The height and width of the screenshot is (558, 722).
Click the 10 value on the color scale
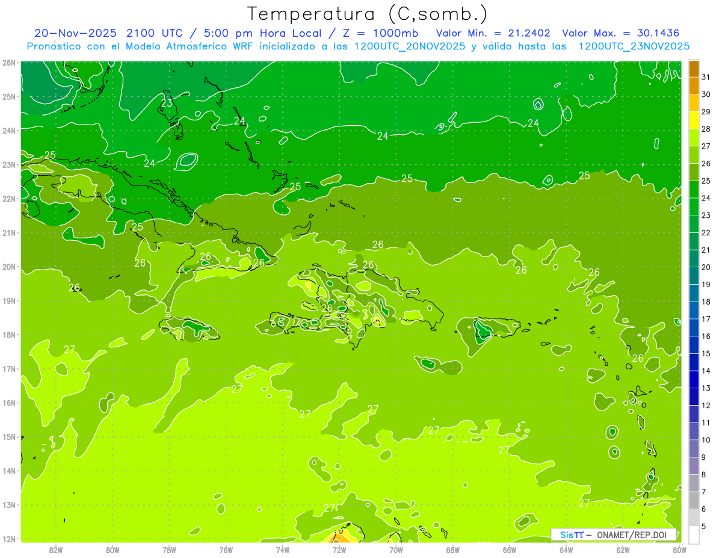point(706,440)
